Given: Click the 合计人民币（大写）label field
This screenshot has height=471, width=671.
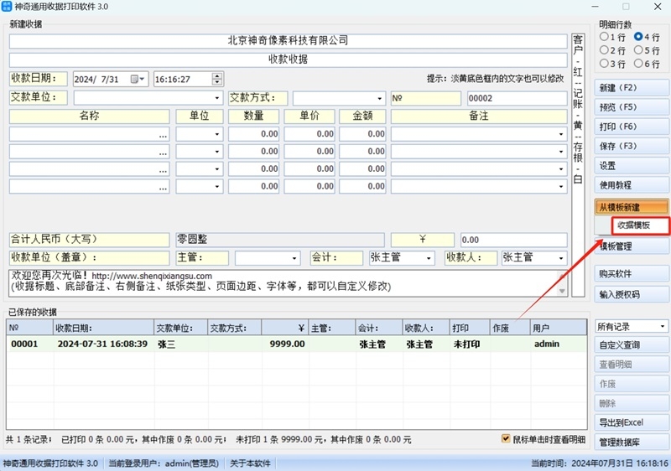Looking at the screenshot, I should 89,240.
